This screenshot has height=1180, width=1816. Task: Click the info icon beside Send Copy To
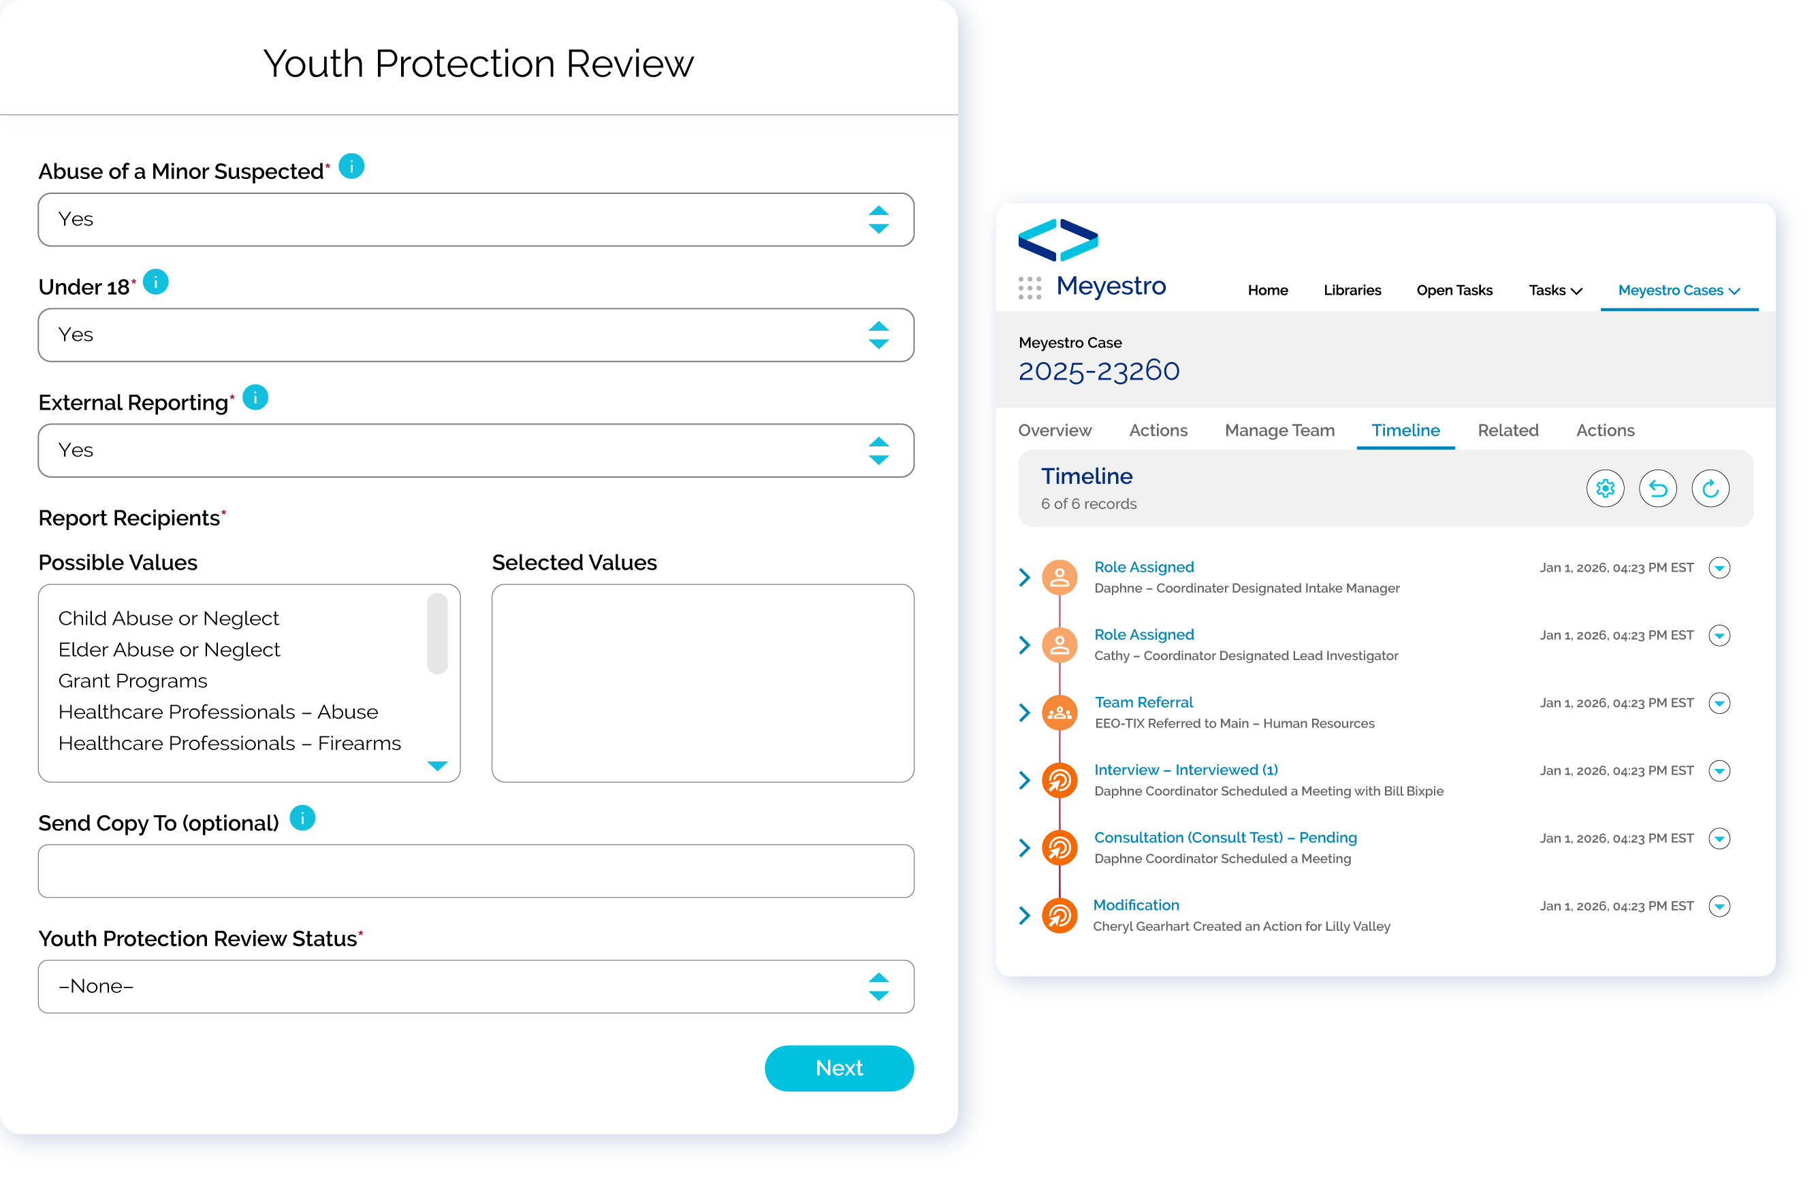tap(302, 819)
